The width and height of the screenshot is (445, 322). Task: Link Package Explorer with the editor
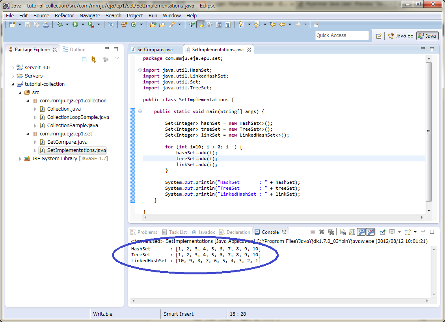point(93,59)
